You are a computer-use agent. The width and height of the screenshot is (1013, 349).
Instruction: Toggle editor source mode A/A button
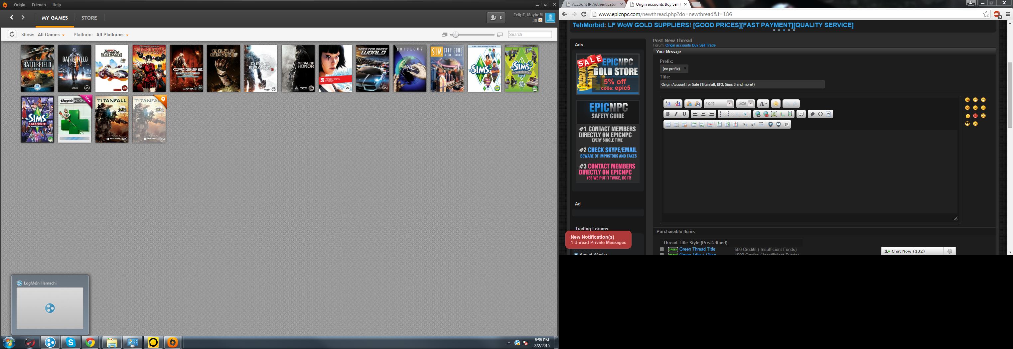pos(668,104)
